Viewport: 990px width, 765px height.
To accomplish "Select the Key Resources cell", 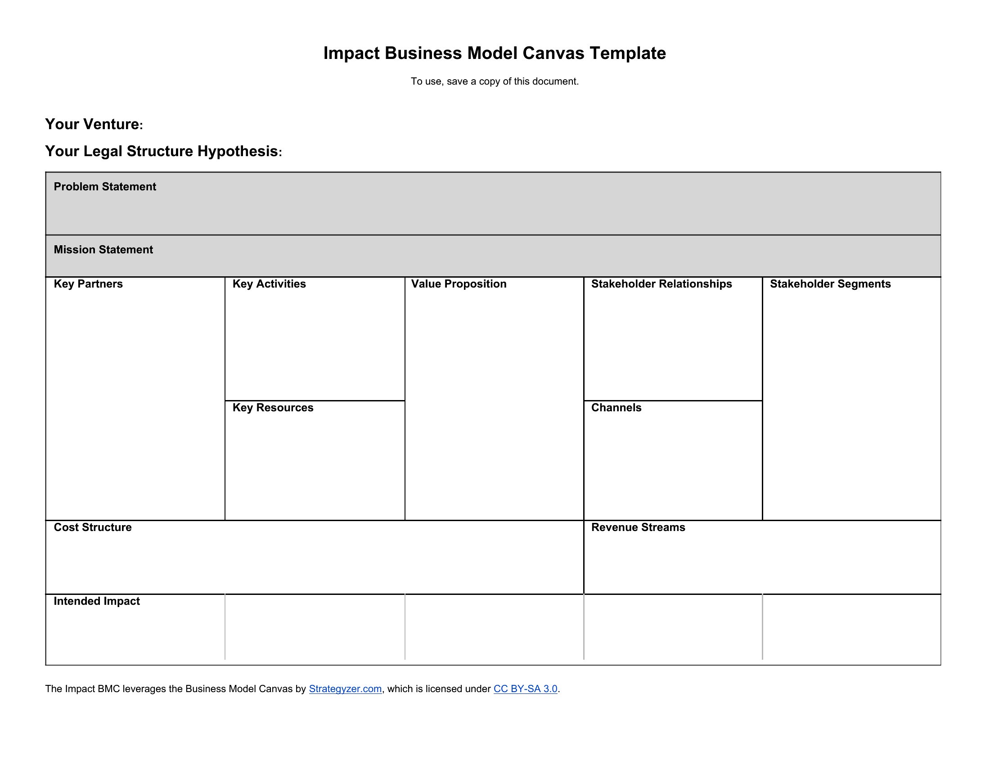I will 315,460.
